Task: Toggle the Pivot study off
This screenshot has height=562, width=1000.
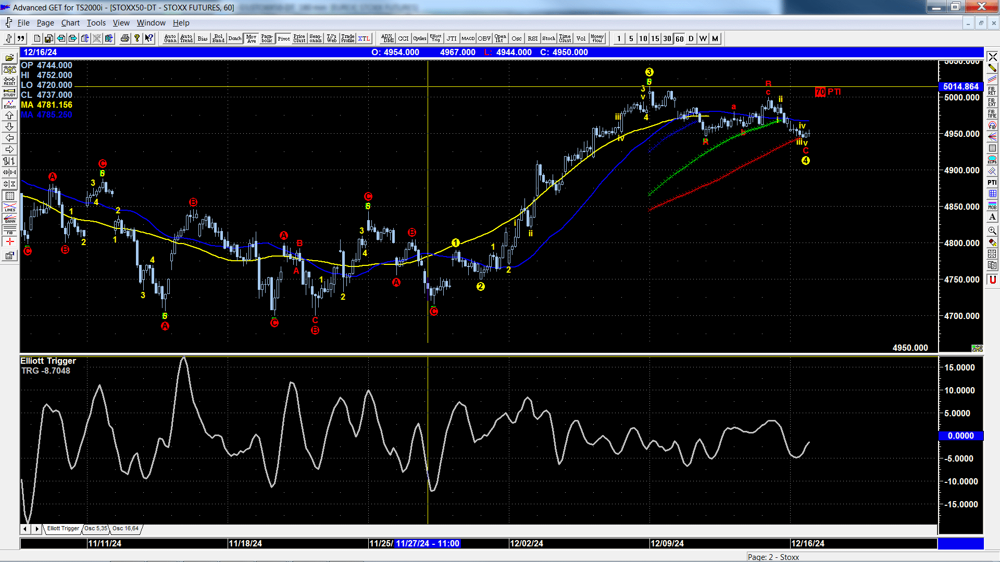Action: coord(284,39)
